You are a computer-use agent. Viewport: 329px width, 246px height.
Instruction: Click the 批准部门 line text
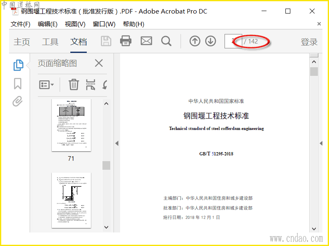point(208,208)
